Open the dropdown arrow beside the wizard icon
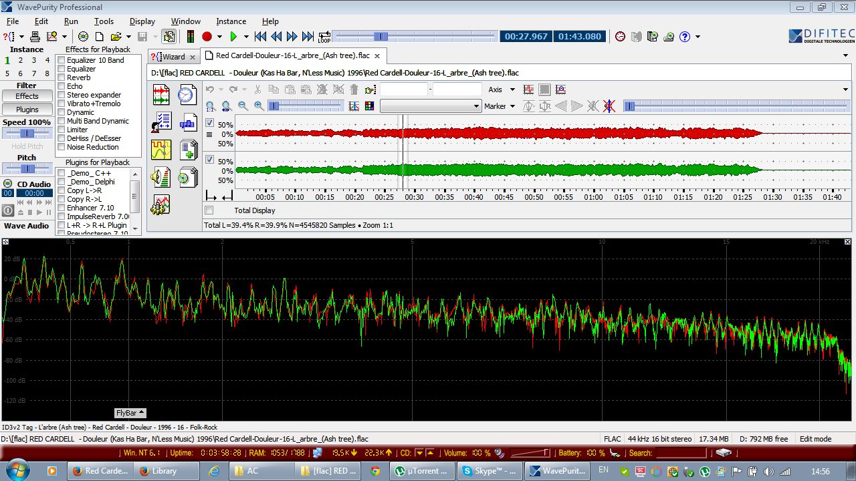The height and width of the screenshot is (481, 856). coord(20,37)
